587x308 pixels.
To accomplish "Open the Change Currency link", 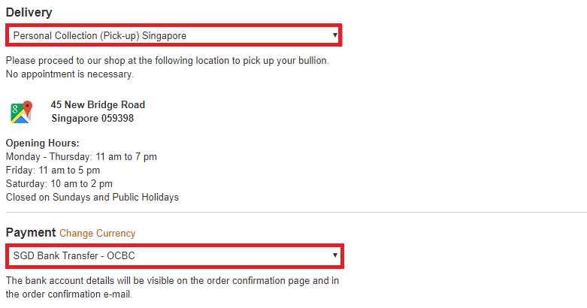I will 98,233.
